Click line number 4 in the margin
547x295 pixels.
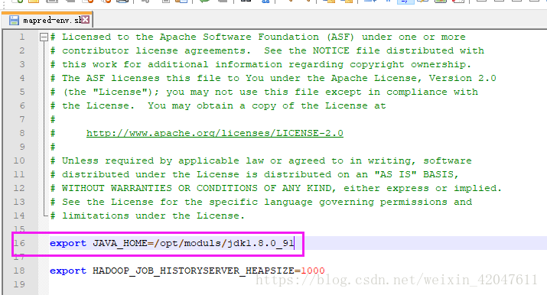click(x=22, y=78)
